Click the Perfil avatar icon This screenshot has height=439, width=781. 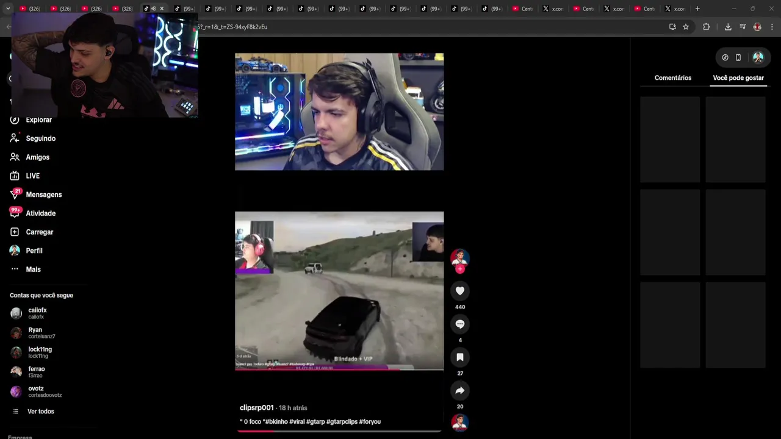(15, 251)
